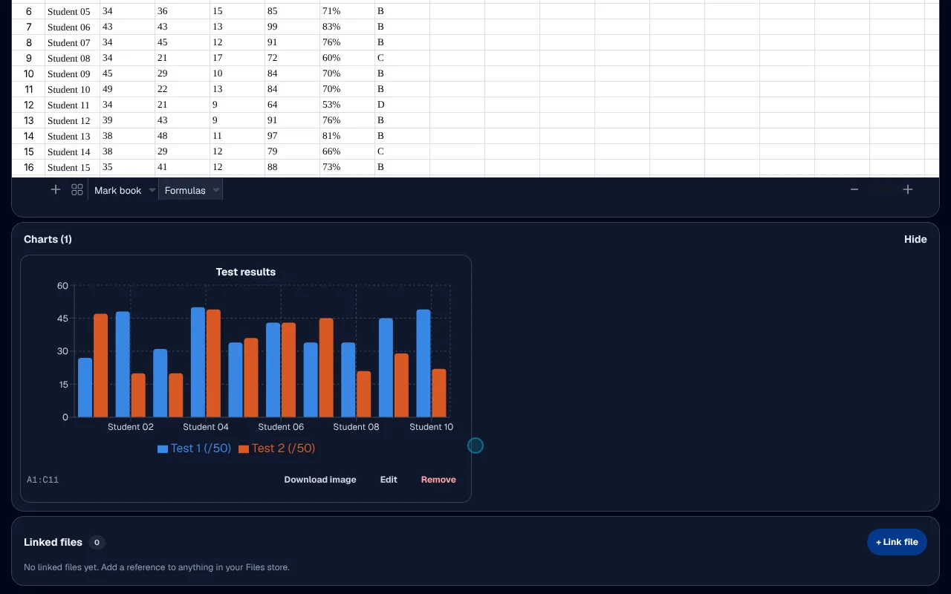Open the all-sheets grid icon
This screenshot has height=594, width=951.
pos(77,189)
